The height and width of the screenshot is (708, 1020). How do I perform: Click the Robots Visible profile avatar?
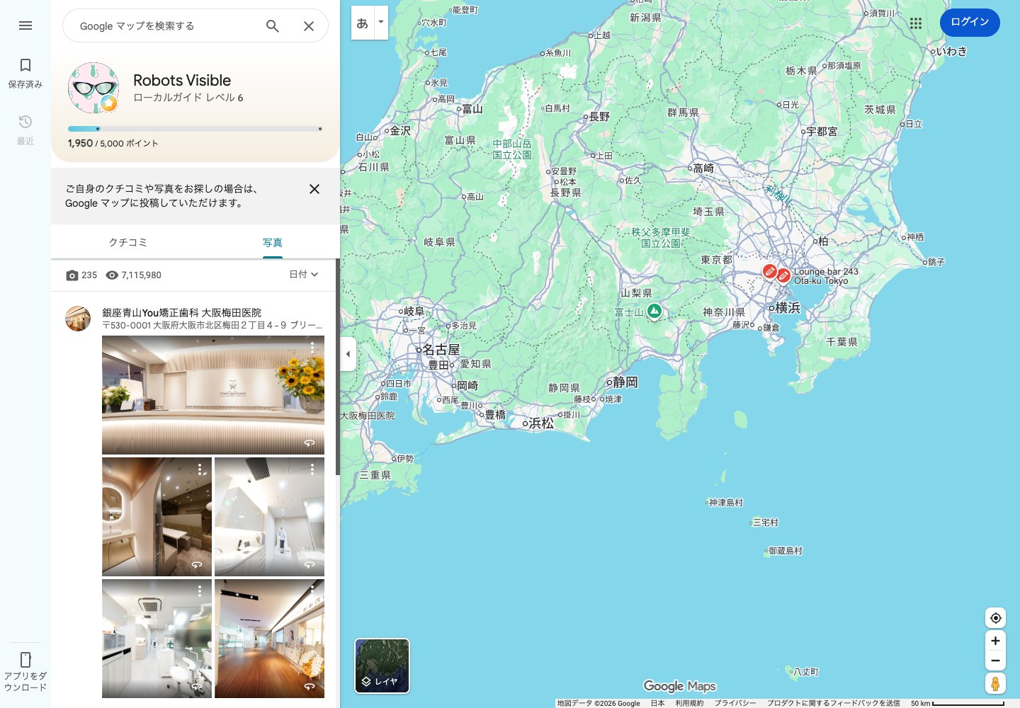pos(93,88)
